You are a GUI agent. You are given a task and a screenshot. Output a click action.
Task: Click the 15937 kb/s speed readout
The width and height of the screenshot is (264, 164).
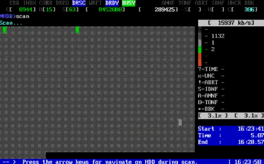click(231, 23)
